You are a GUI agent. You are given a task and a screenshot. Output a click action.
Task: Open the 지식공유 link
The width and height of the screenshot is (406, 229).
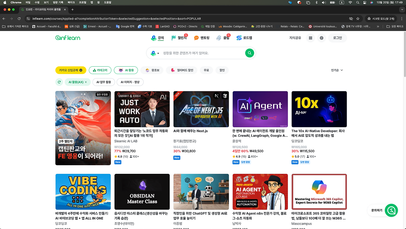(x=295, y=38)
